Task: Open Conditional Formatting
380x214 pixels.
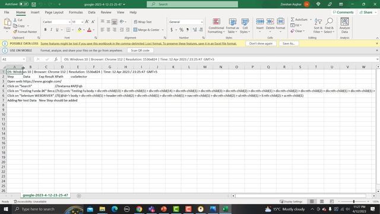Action: click(216, 26)
